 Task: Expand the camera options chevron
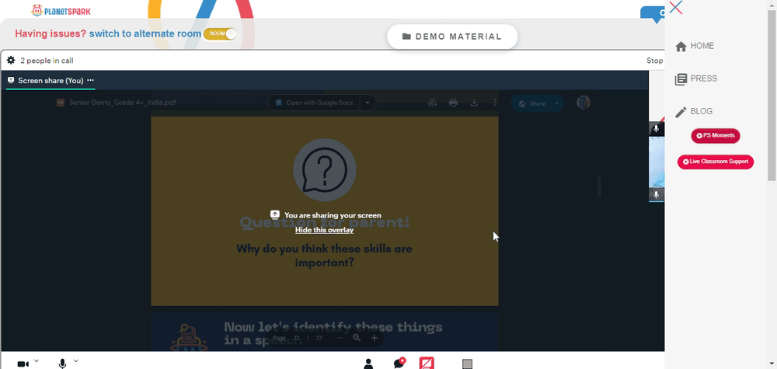pos(37,360)
